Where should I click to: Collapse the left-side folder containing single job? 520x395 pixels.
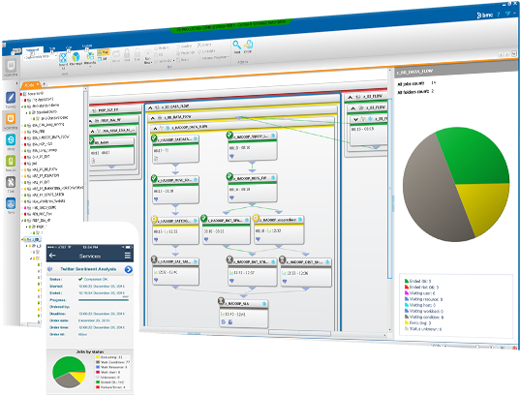pos(92,132)
